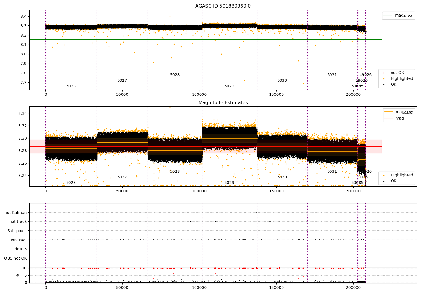Click the 7.7 y-axis tick label
Viewport: 421px width, 294px height.
(x=24, y=83)
